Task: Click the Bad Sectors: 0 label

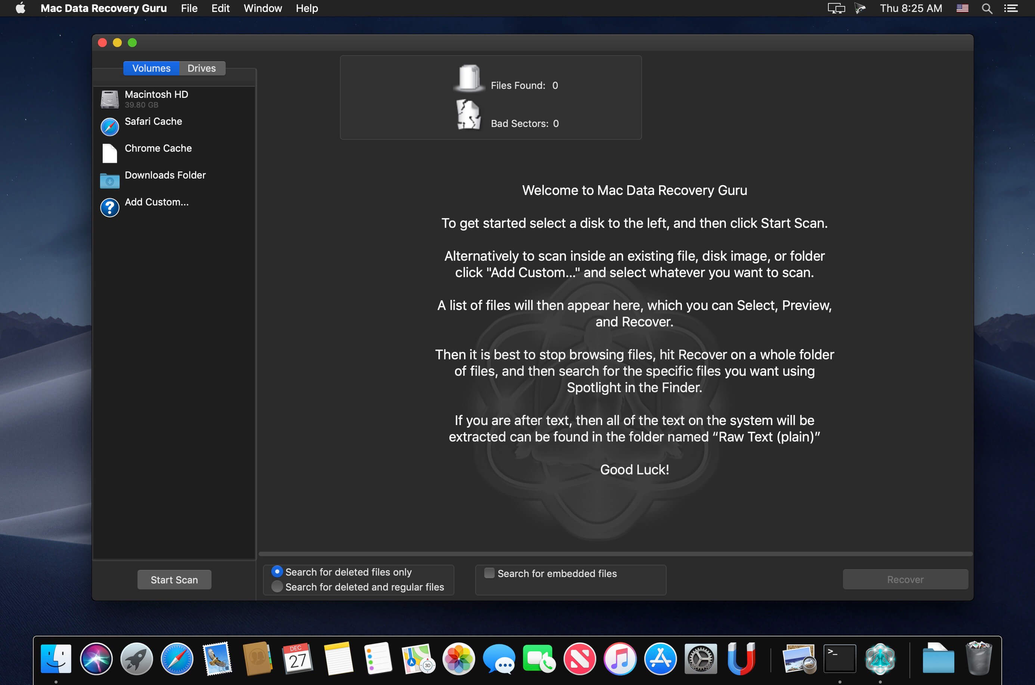Action: (525, 124)
